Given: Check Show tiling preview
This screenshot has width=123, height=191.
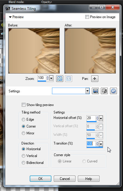Looking at the screenshot, I should 23,105.
